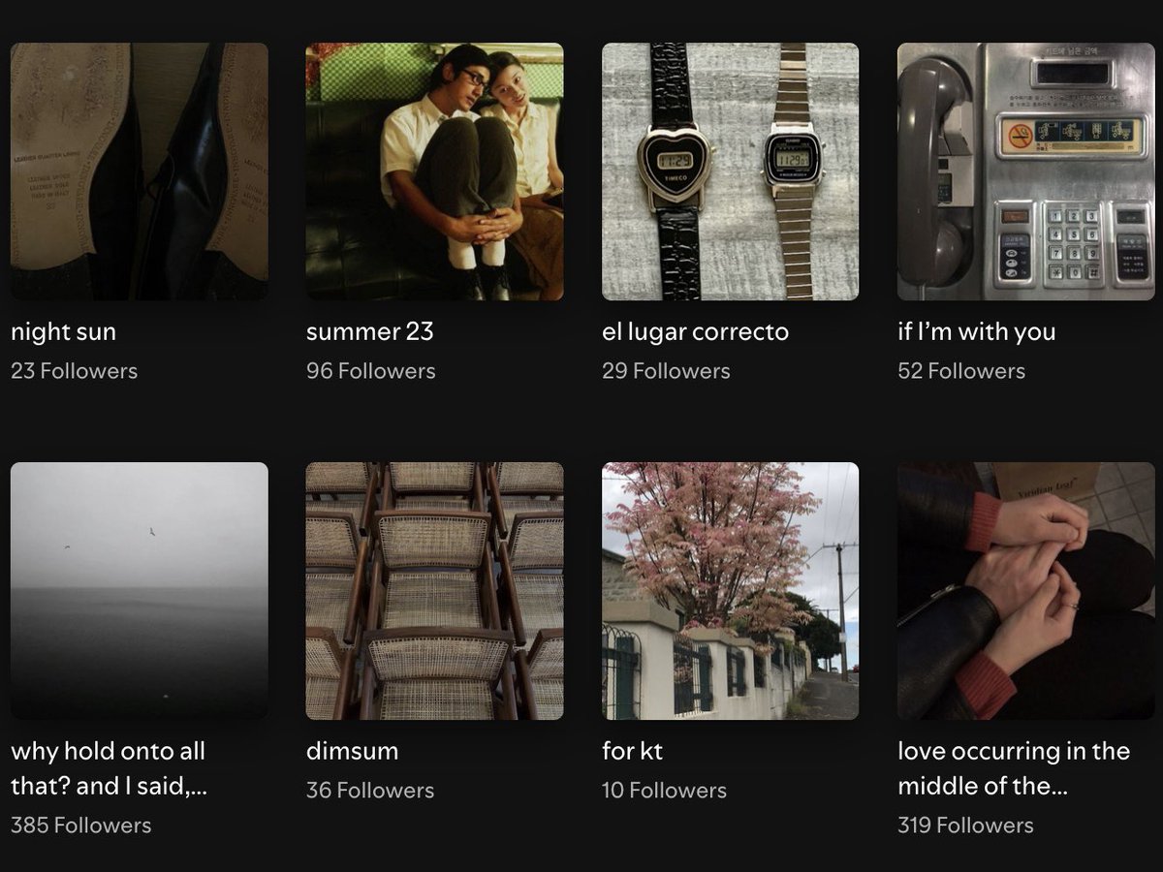Screen dimensions: 1163x872
Task: Open the summer 23 cover of couple on couch
Action: pyautogui.click(x=434, y=171)
